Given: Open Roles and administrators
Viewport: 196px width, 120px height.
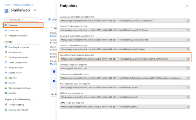Looking at the screenshot, I should click(20, 88).
